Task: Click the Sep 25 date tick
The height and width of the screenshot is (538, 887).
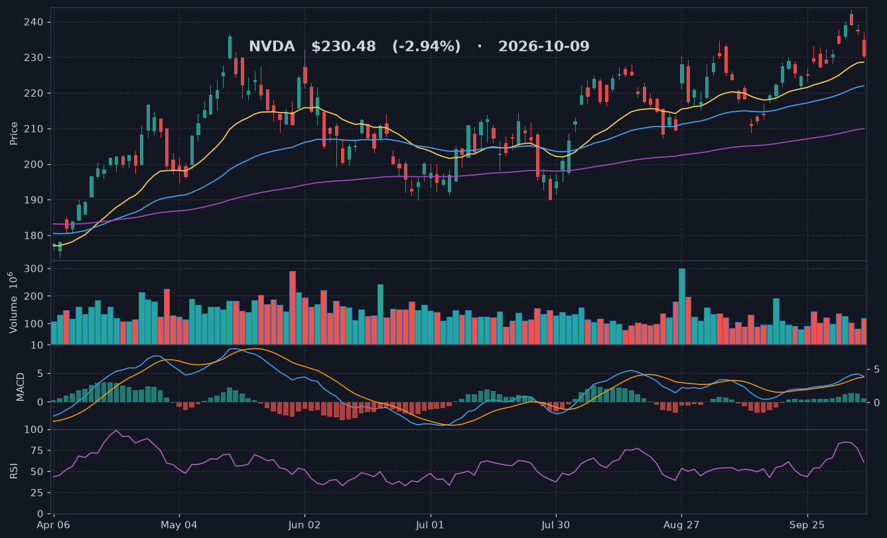Action: pos(807,525)
